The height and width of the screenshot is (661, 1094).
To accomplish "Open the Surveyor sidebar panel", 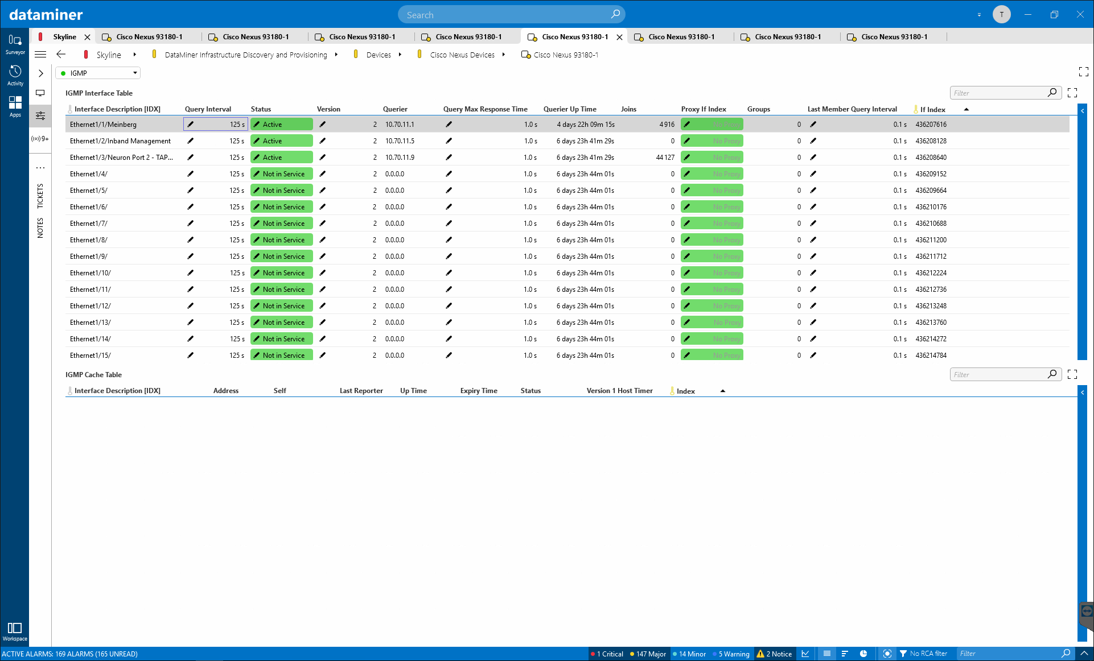I will (x=15, y=44).
